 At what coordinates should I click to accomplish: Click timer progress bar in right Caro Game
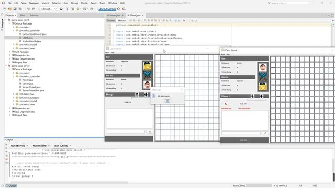click(256, 100)
